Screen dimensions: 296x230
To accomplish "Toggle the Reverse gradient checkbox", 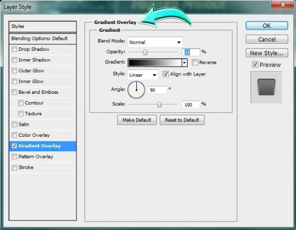I will 195,63.
